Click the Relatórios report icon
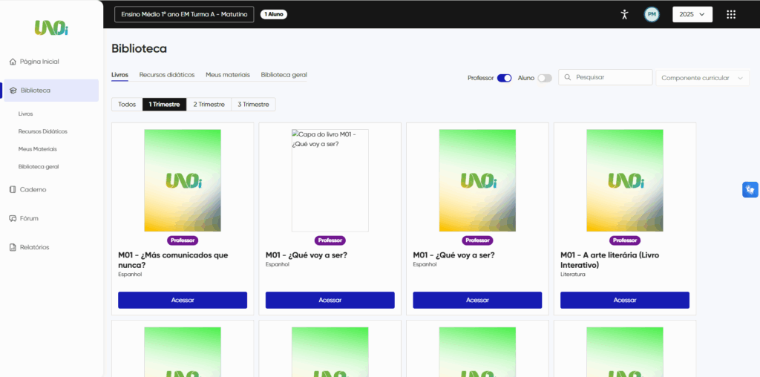The height and width of the screenshot is (377, 760). pyautogui.click(x=13, y=247)
